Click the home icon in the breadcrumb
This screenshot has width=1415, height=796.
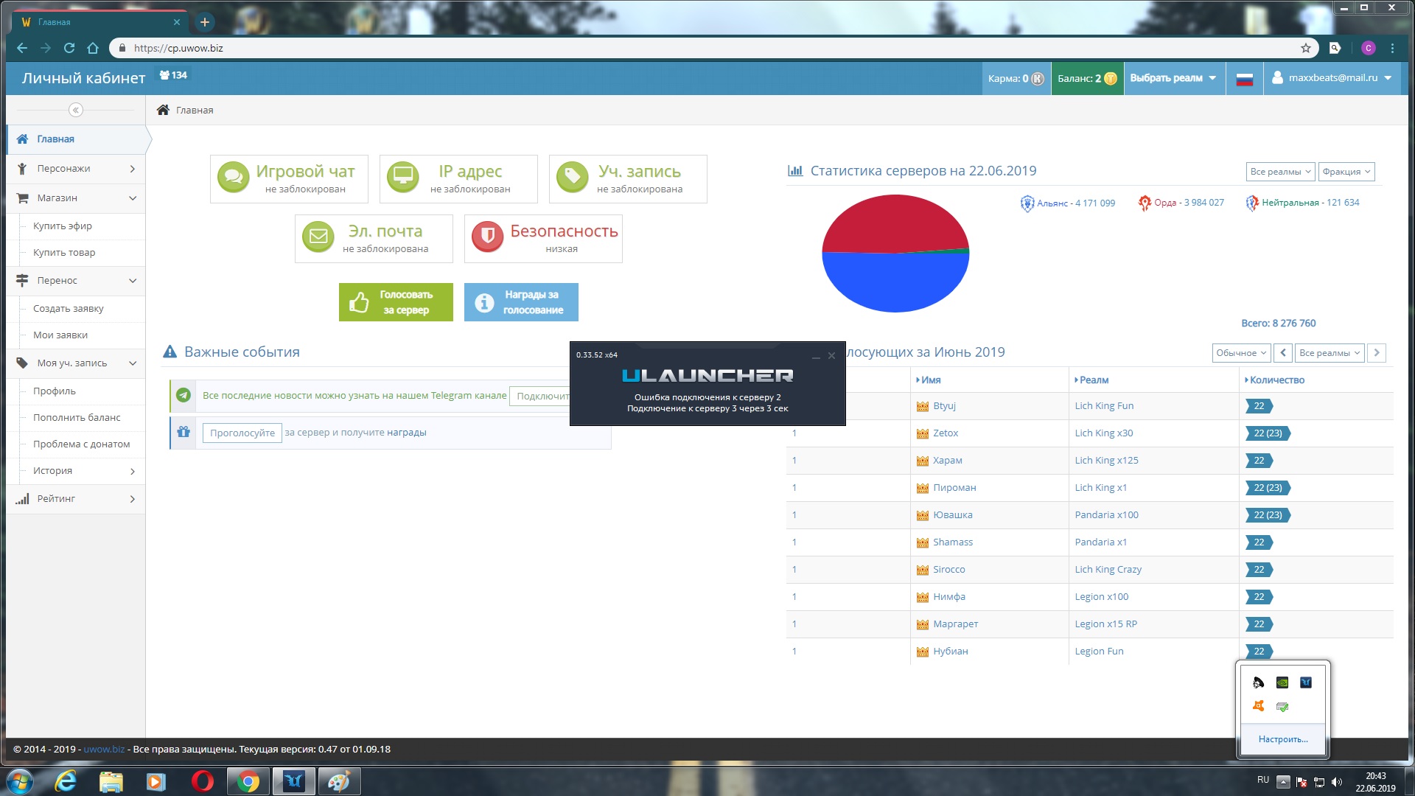(163, 110)
